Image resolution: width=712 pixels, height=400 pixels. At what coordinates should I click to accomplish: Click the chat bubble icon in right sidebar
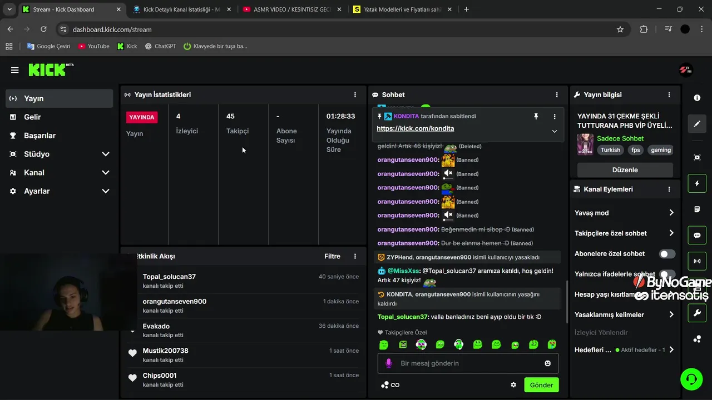tap(697, 235)
